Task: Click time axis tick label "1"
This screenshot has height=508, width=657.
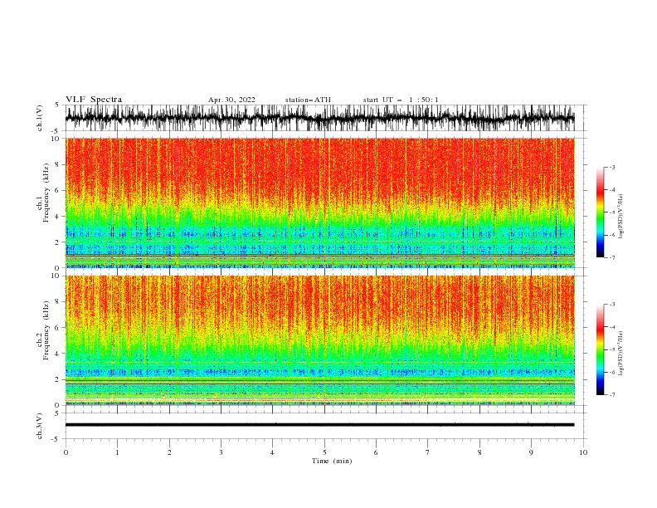Action: (117, 452)
